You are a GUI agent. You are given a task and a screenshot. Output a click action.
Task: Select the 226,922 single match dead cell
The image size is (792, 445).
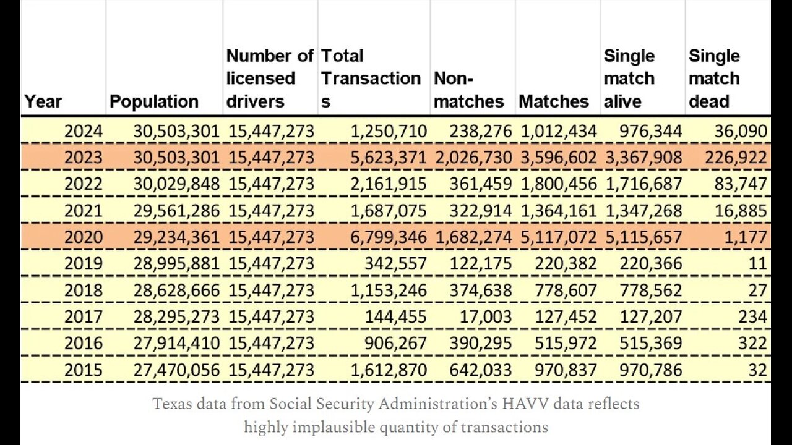pos(736,158)
